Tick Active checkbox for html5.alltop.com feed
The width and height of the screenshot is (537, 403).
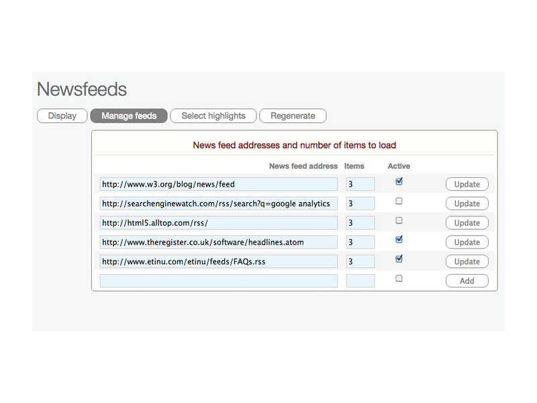tap(399, 220)
